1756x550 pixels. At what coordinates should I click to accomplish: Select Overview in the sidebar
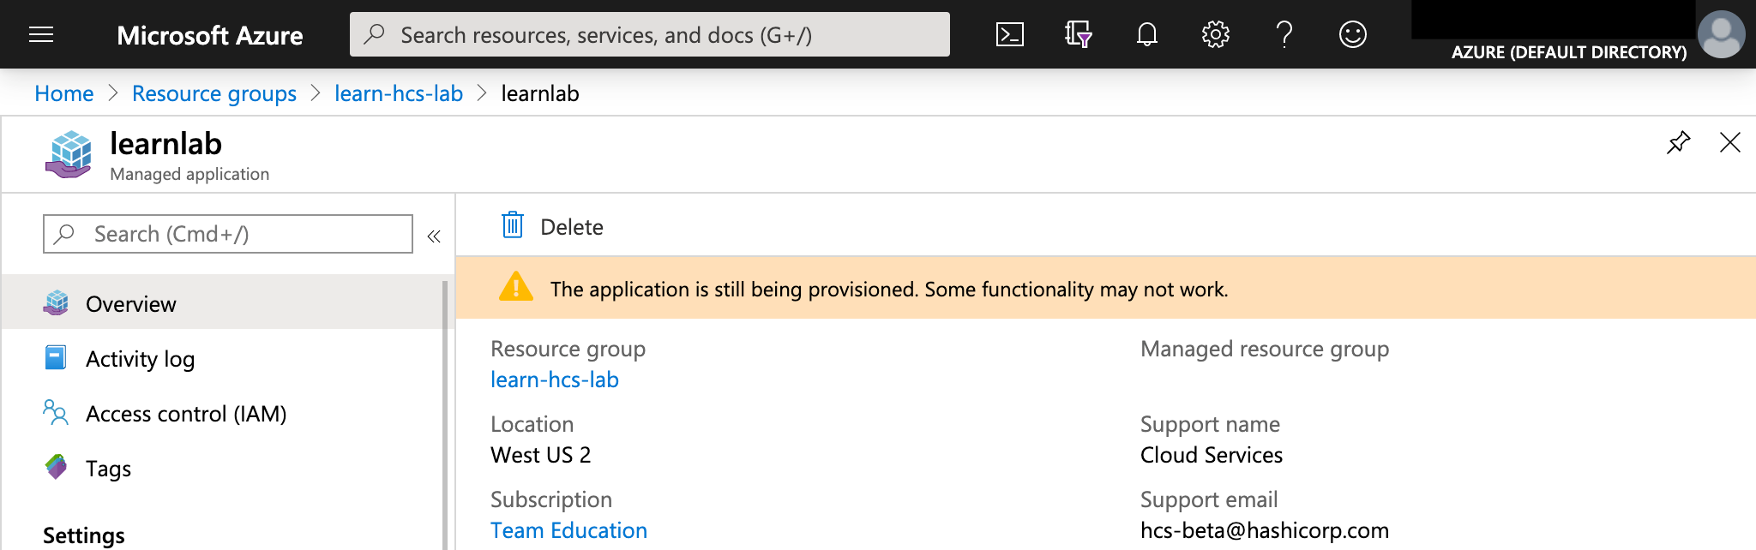point(130,304)
